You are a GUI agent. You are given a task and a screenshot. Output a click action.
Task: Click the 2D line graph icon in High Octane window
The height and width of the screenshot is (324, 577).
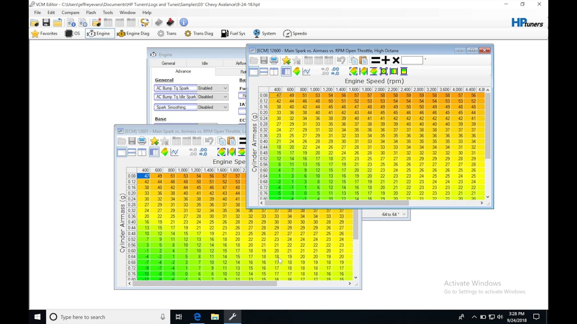tap(307, 71)
